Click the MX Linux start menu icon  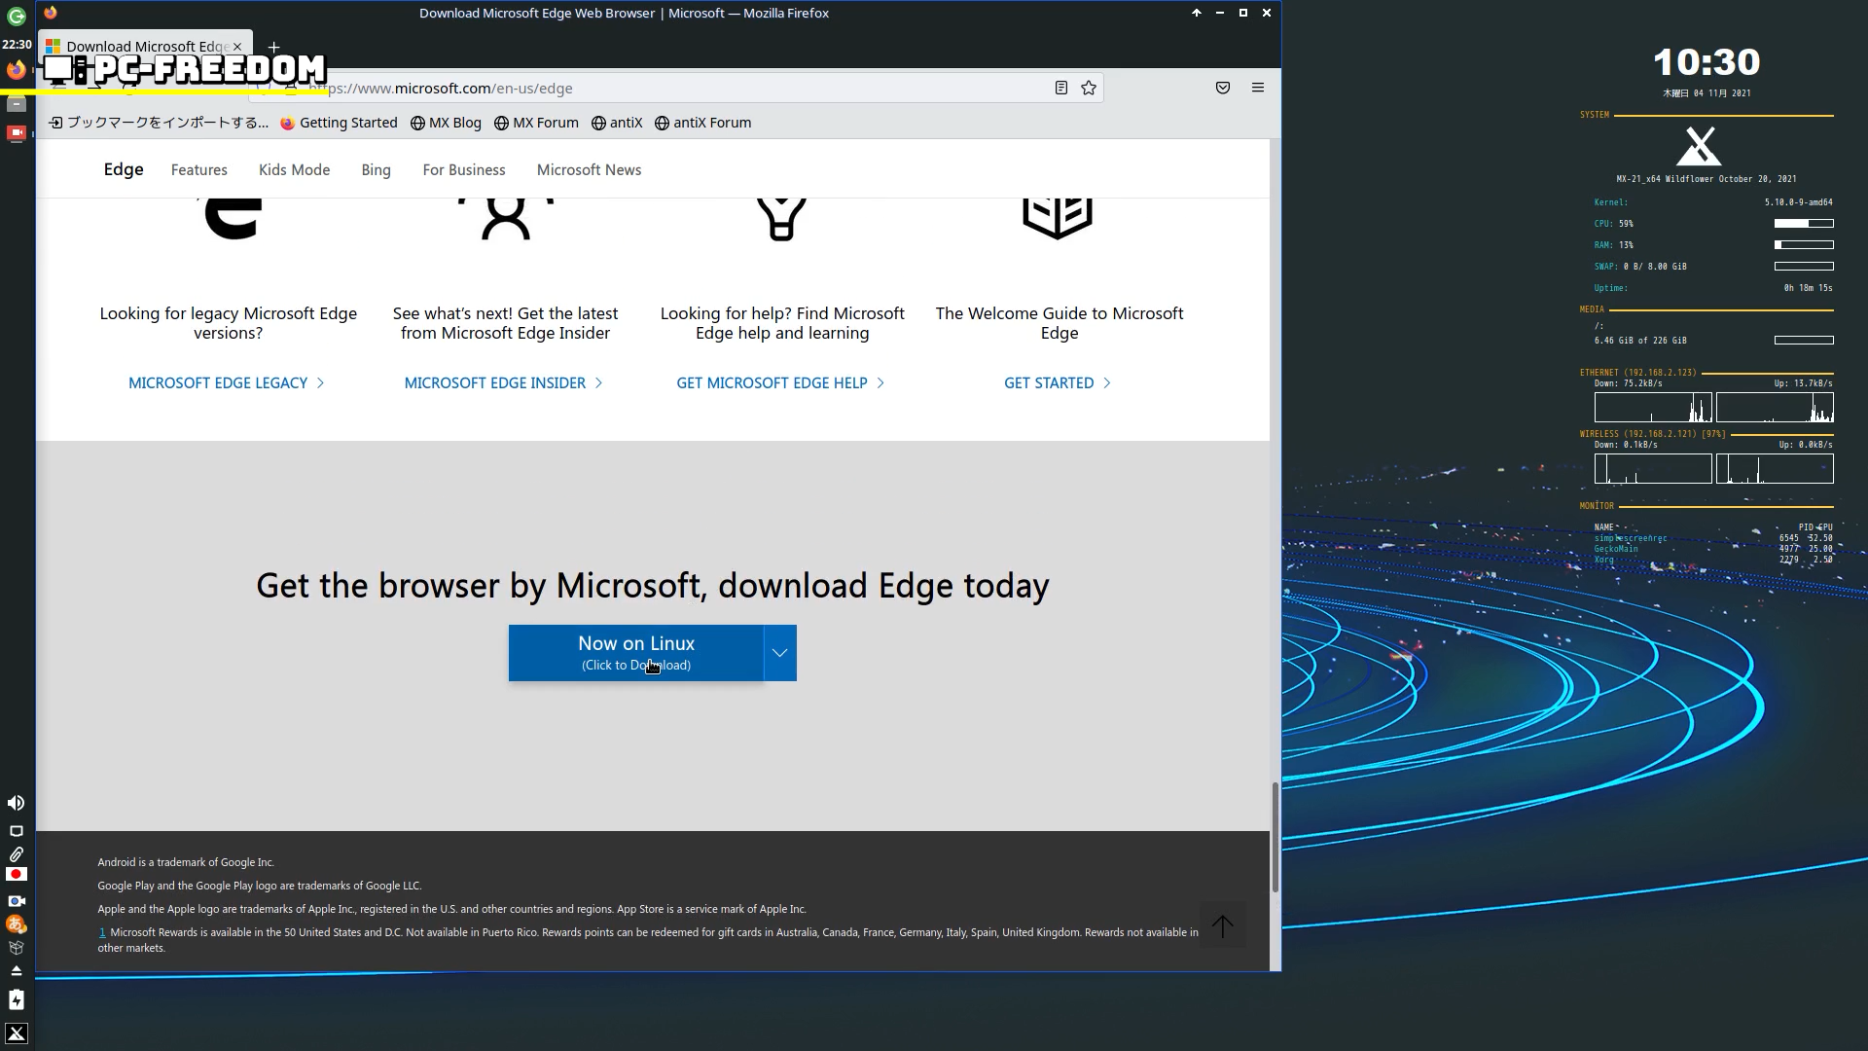click(x=17, y=1033)
